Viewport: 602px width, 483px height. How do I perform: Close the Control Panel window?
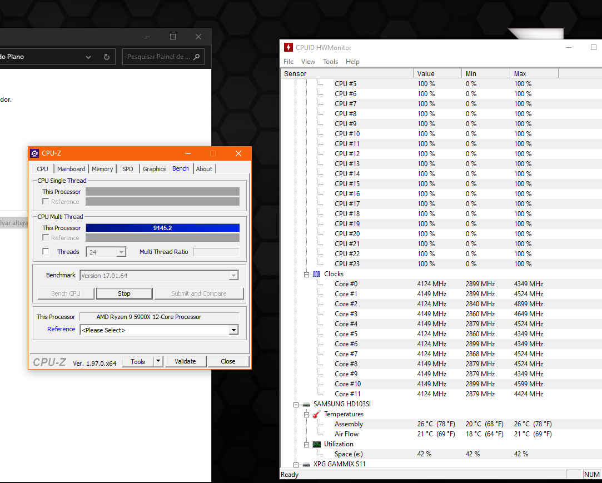[198, 37]
